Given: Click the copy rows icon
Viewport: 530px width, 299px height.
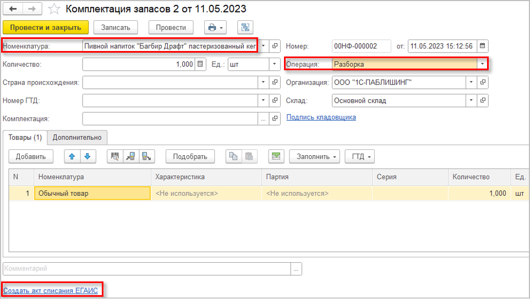Looking at the screenshot, I should 234,156.
